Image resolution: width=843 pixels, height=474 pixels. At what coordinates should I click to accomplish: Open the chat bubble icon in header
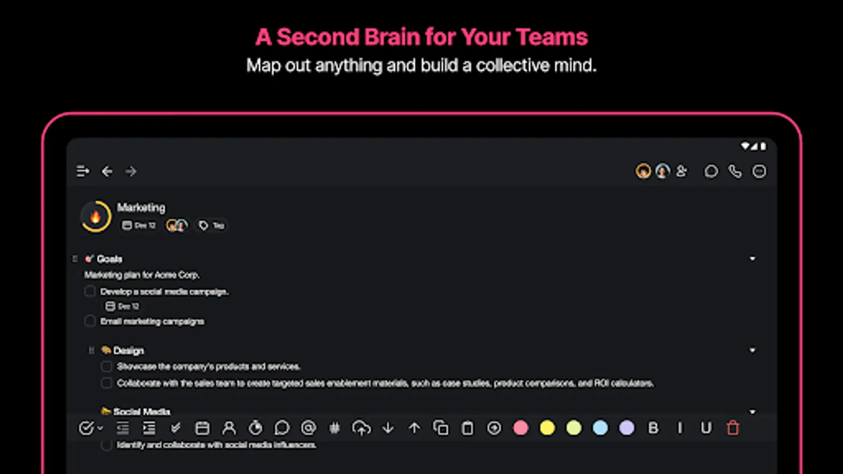pyautogui.click(x=711, y=171)
